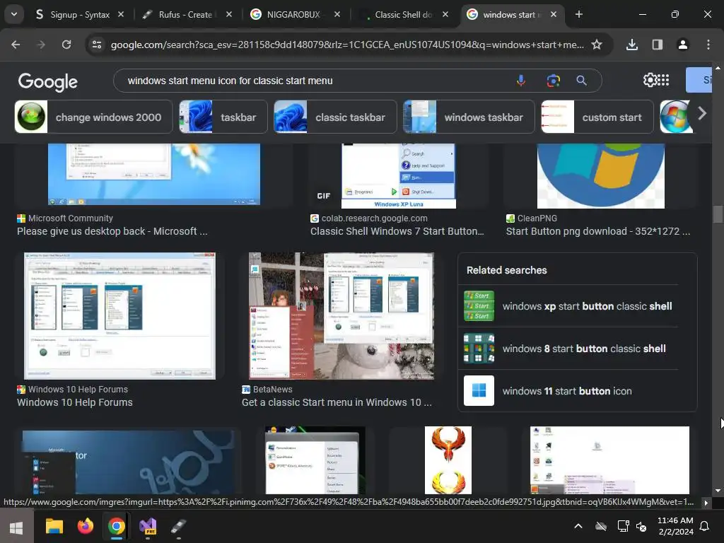Search windows 8 start button classic shell
This screenshot has height=543, width=724.
[x=571, y=349]
